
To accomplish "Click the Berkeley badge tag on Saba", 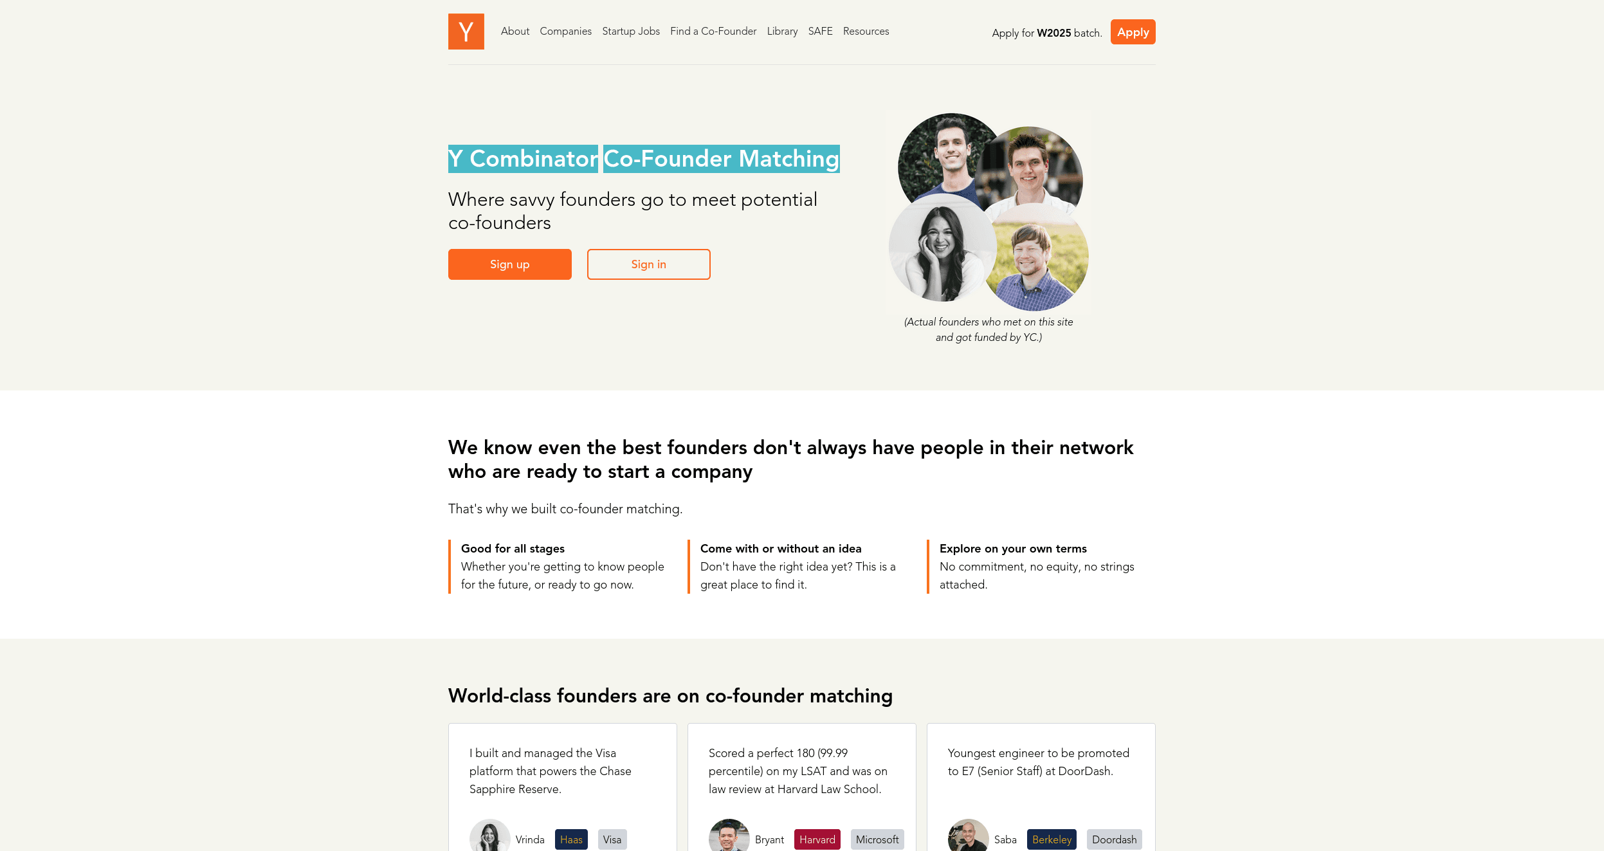I will tap(1050, 838).
